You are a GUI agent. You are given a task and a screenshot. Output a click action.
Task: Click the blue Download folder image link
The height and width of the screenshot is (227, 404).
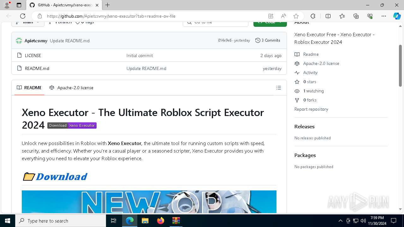click(x=55, y=177)
